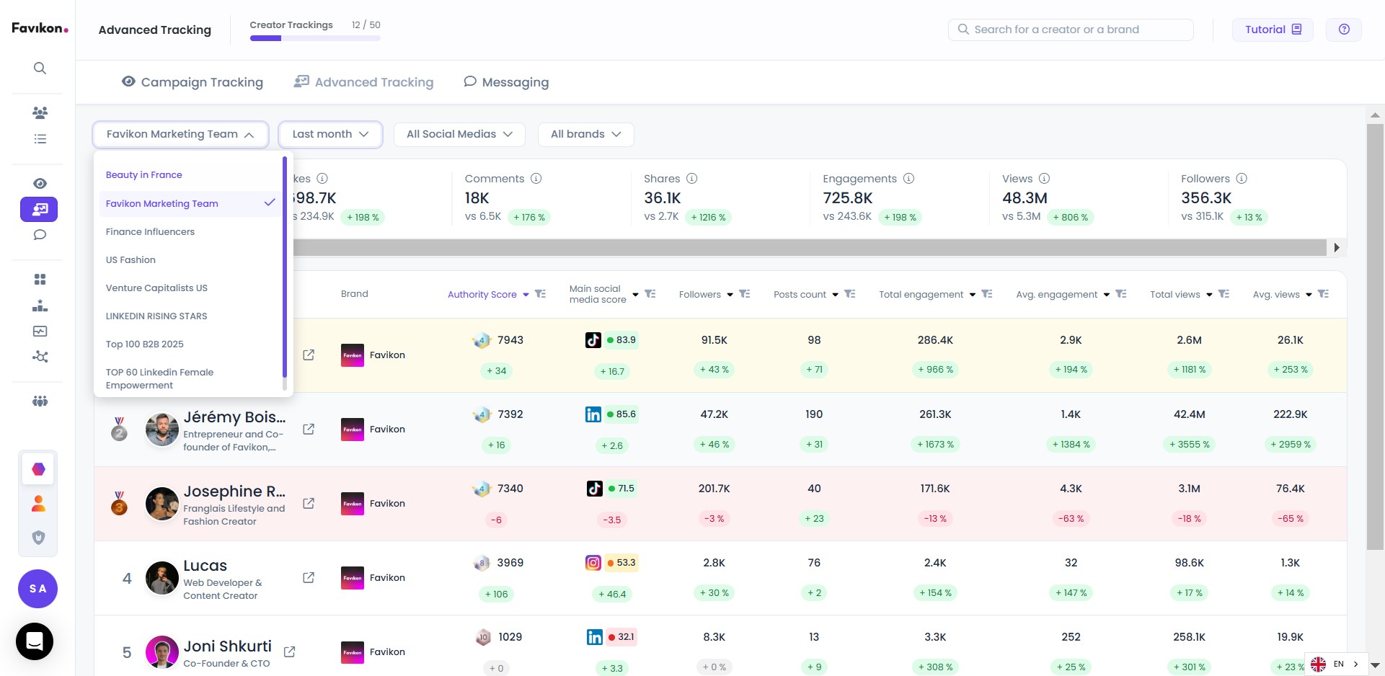Show info for the Comments metric

(536, 179)
